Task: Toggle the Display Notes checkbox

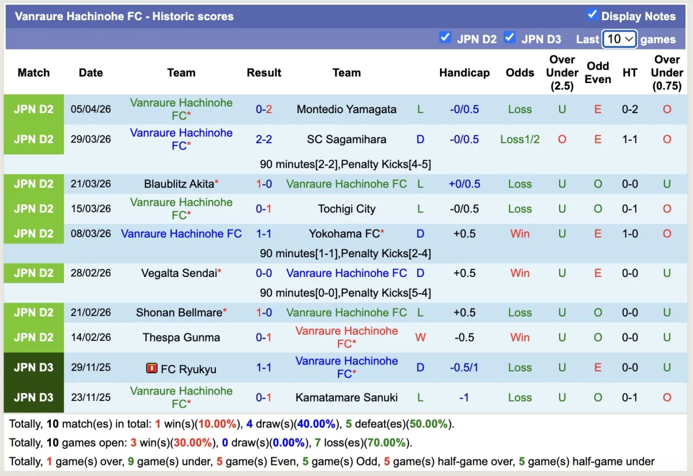Action: (x=592, y=15)
